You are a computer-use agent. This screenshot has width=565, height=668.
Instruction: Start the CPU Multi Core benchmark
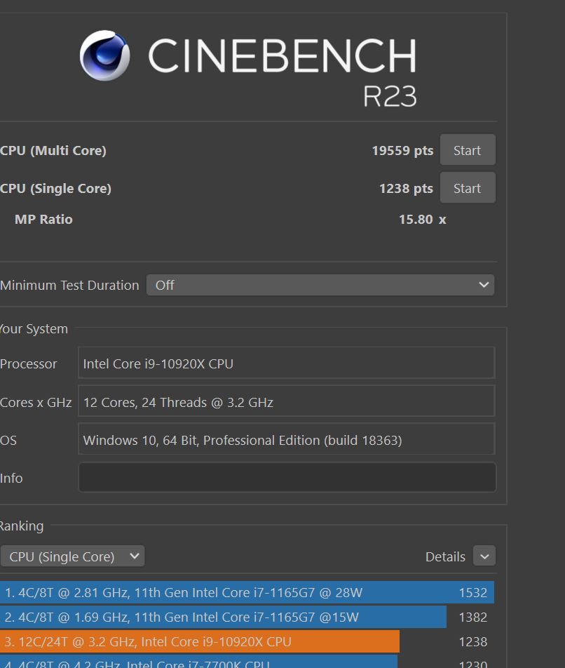coord(468,150)
